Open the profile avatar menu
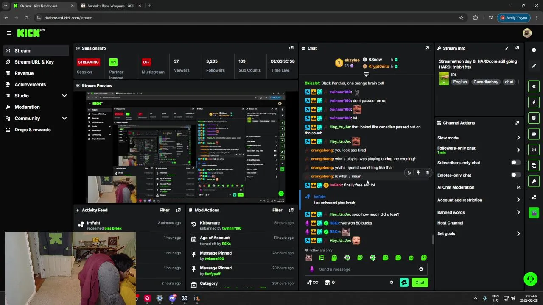543x305 pixels. [527, 33]
